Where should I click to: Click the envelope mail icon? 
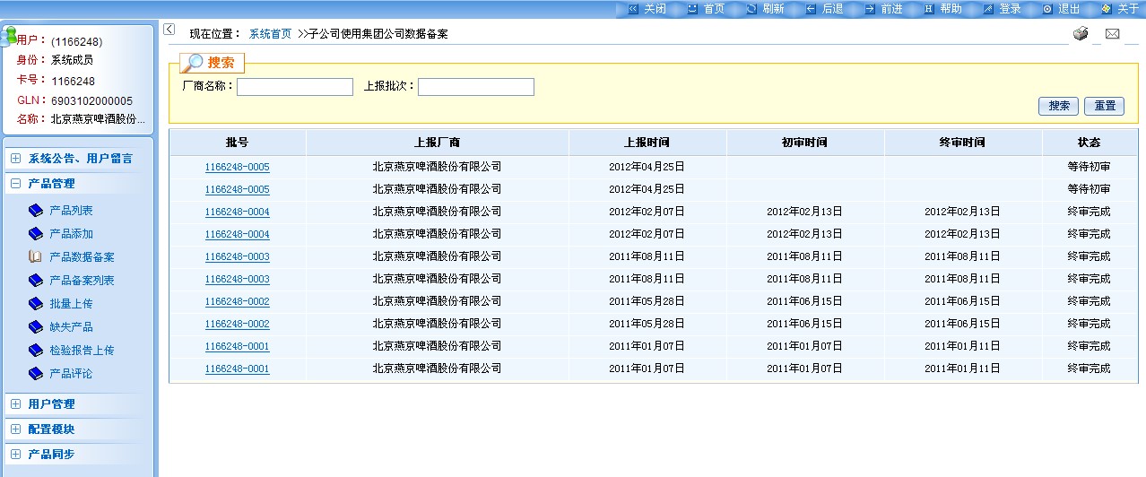(1112, 34)
